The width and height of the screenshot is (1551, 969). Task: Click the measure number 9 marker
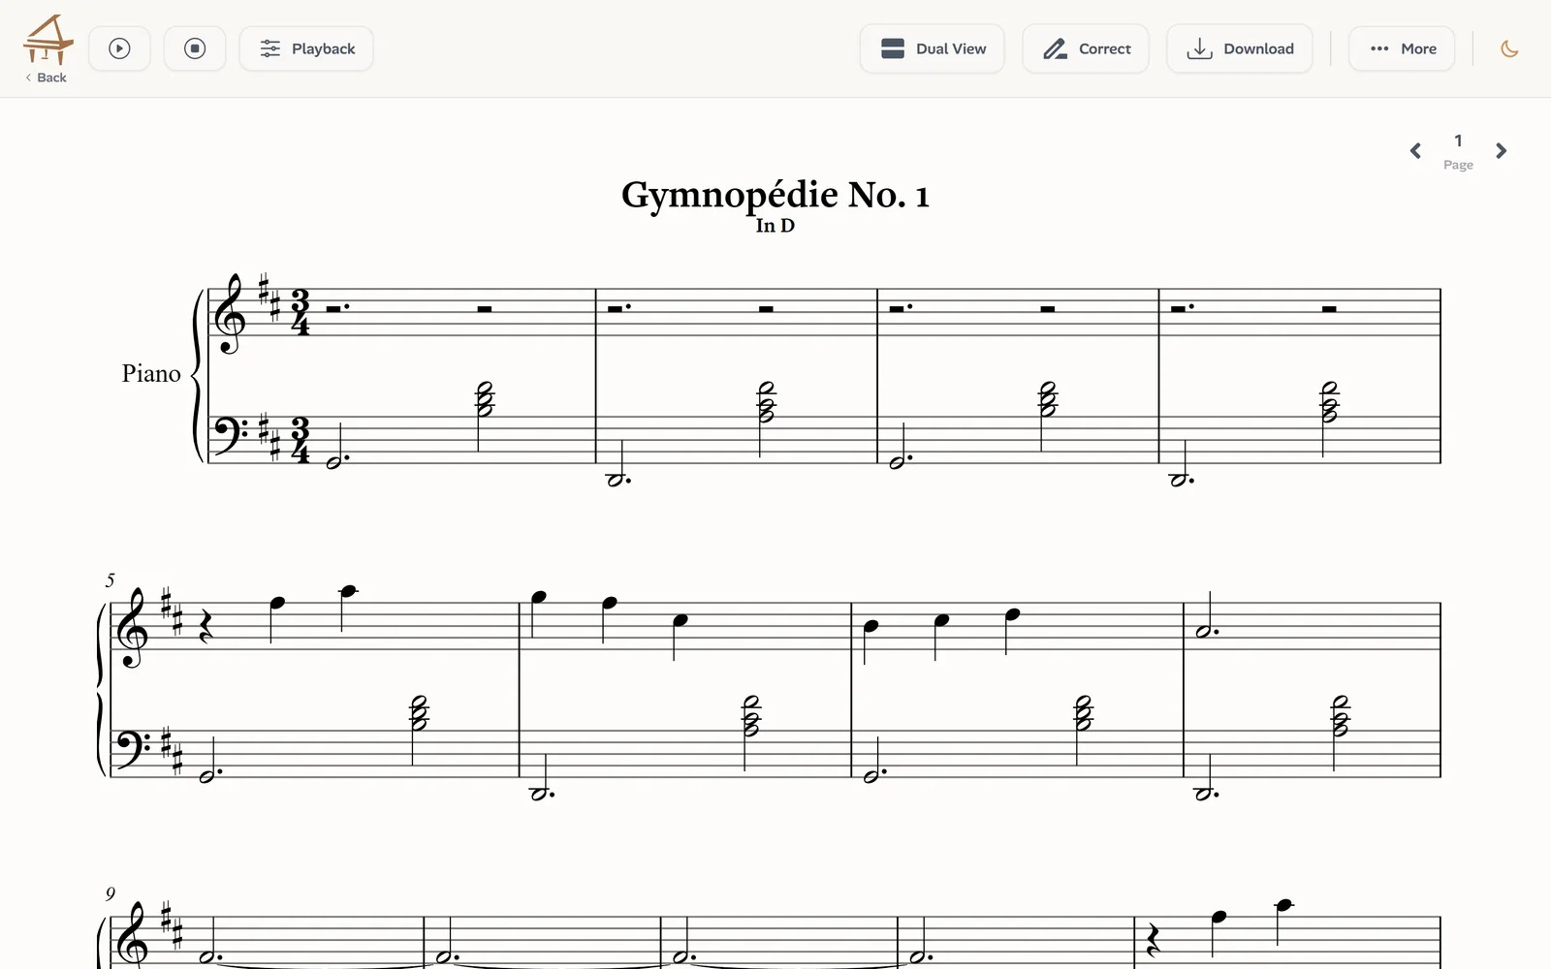click(x=110, y=893)
